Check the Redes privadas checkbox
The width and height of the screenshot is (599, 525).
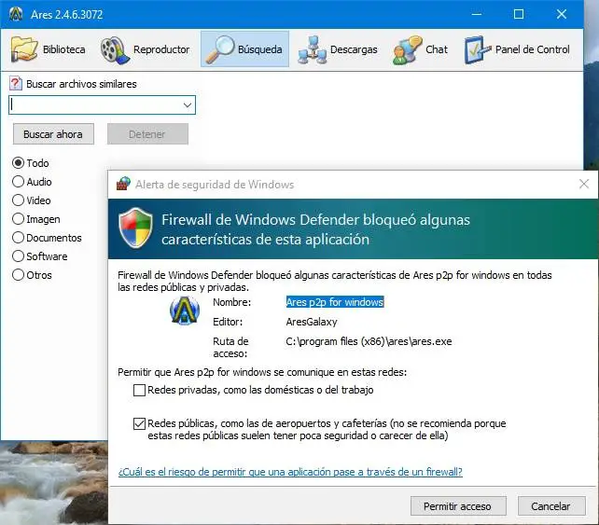click(x=139, y=390)
